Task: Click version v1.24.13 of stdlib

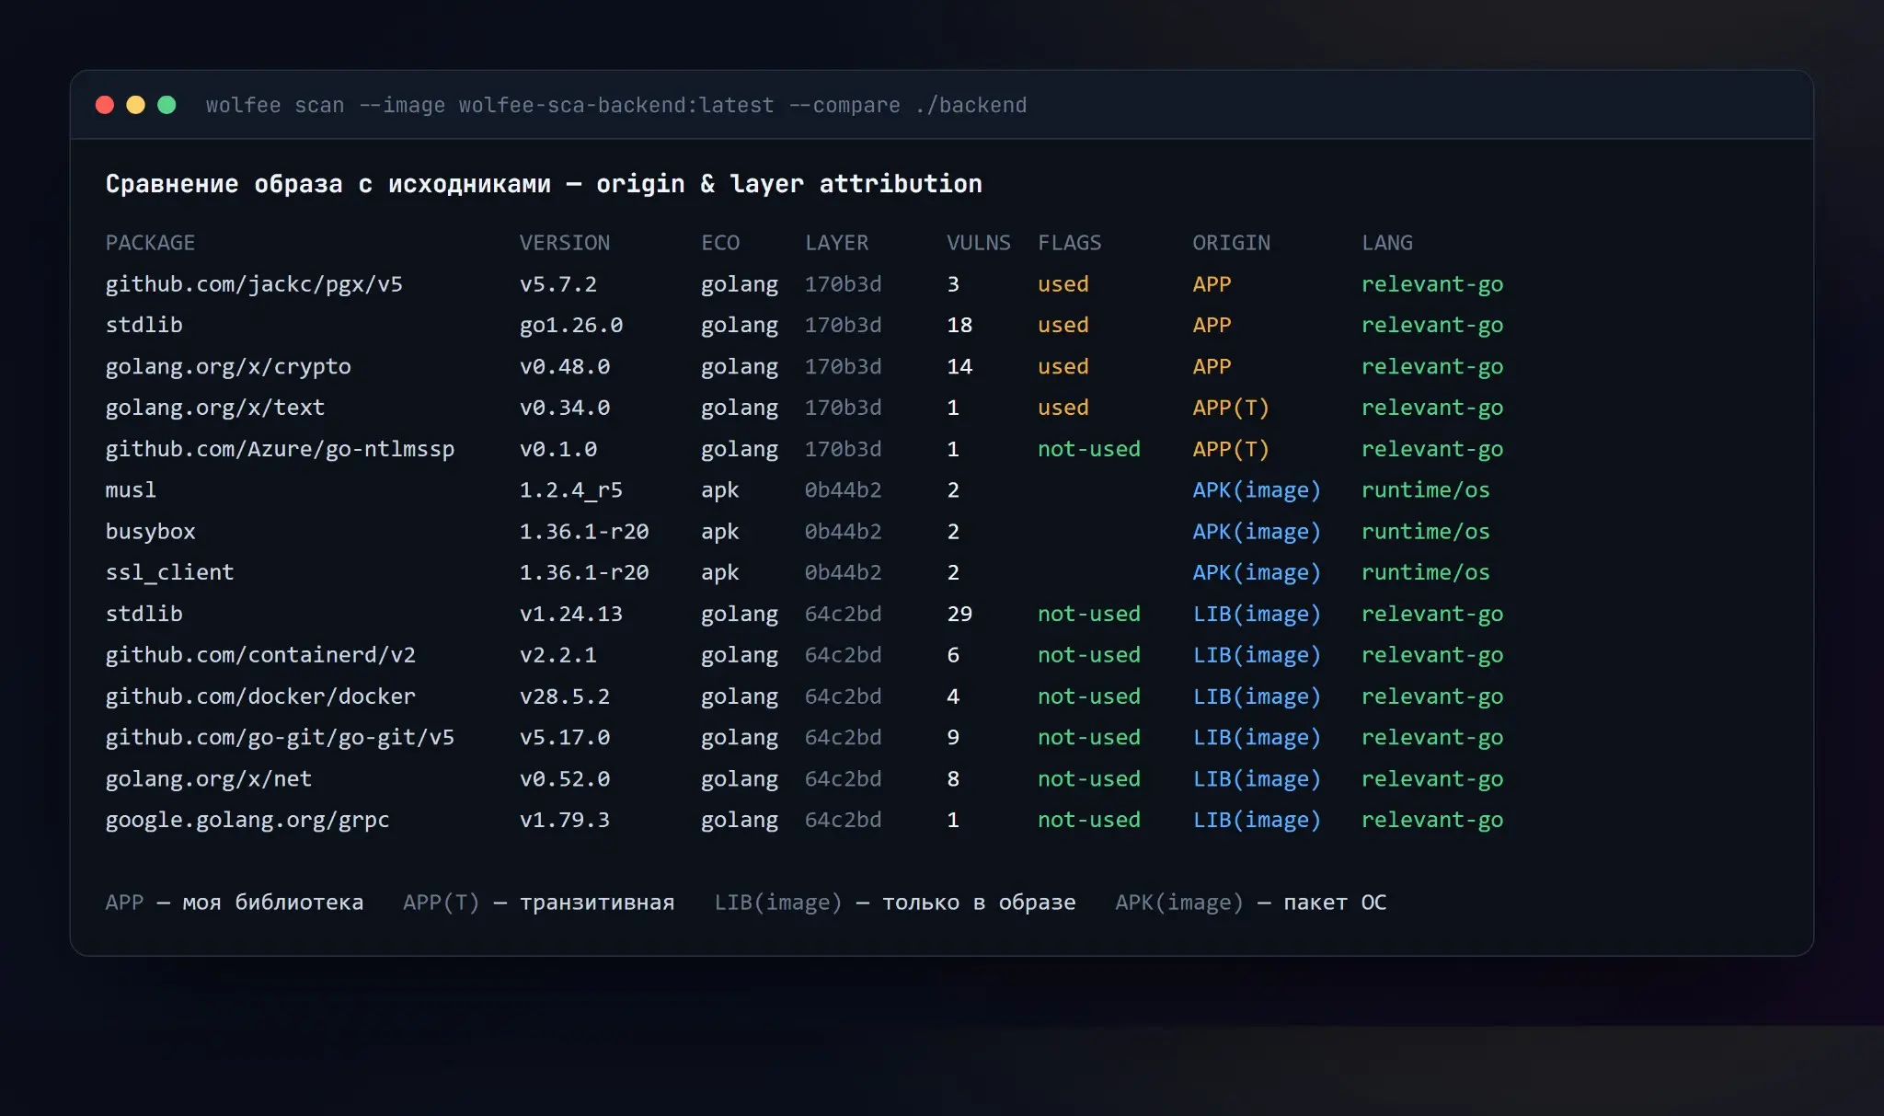Action: 571,614
